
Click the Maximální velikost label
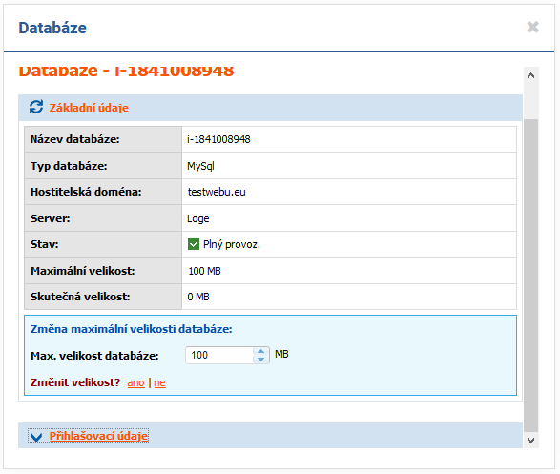point(82,271)
